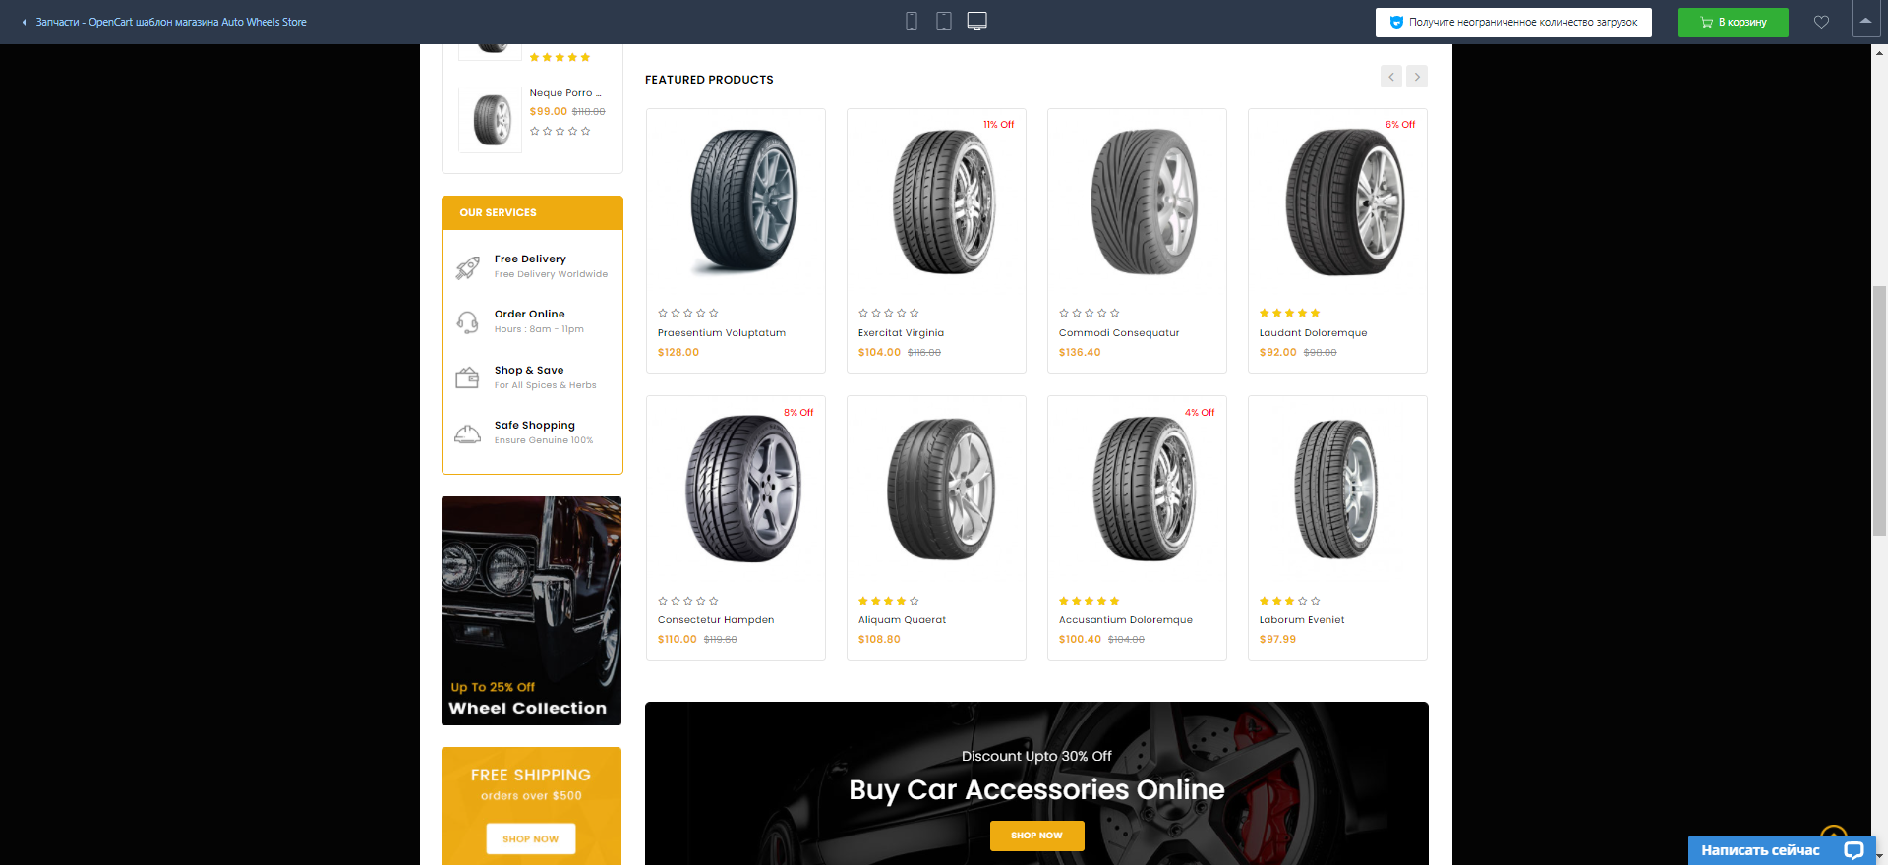Go back via the template title link
Viewport: 1888px width, 865px height.
[x=170, y=22]
